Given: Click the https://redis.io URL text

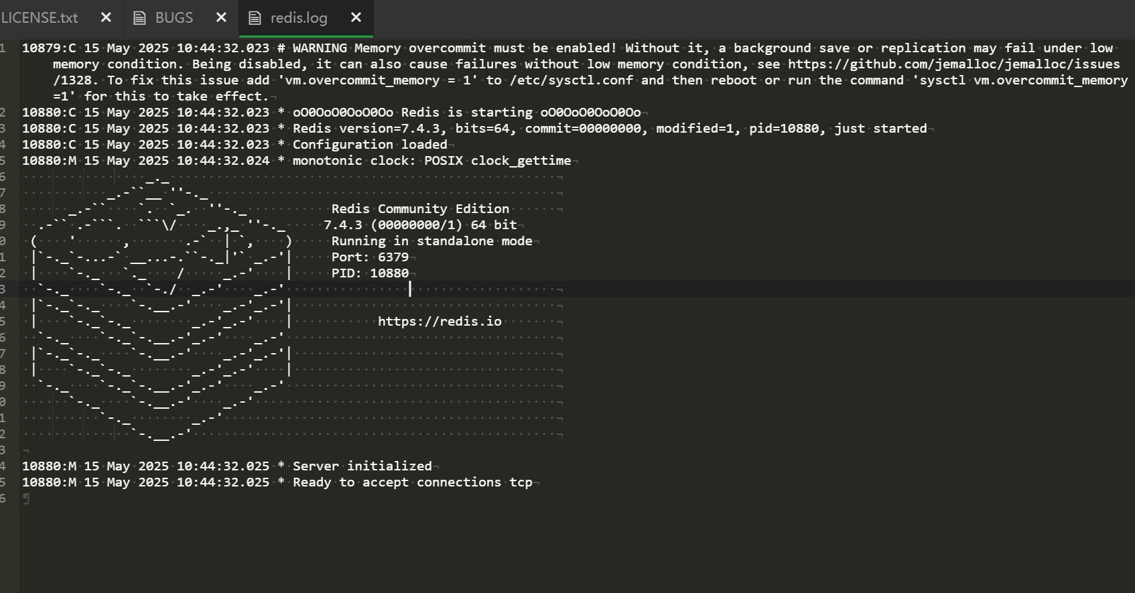Looking at the screenshot, I should click(x=440, y=322).
